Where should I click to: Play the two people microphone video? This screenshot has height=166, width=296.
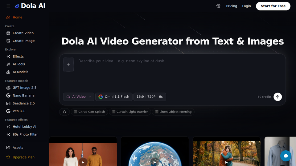point(83,162)
